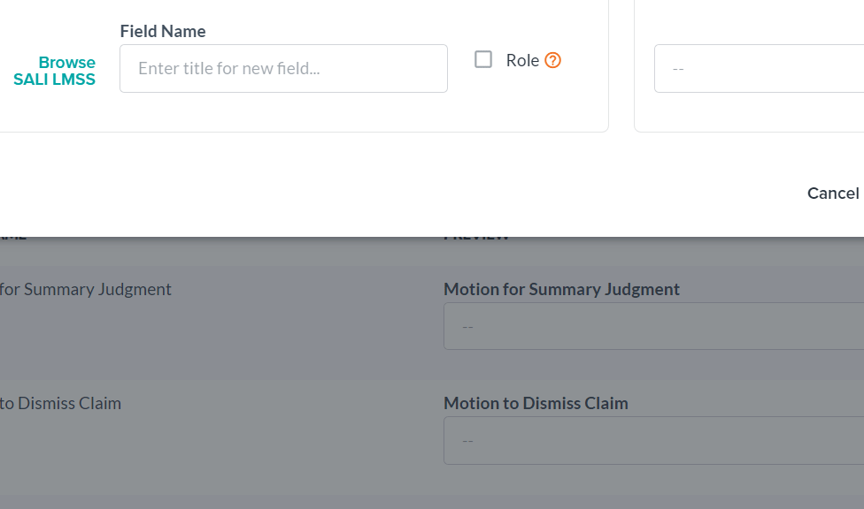Select the Motion for Summary Judgment row label
The height and width of the screenshot is (509, 864).
coord(86,289)
